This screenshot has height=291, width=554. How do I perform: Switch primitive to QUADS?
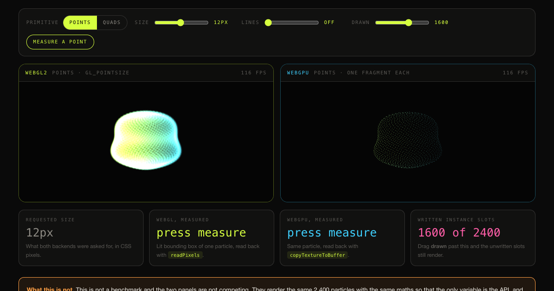112,23
